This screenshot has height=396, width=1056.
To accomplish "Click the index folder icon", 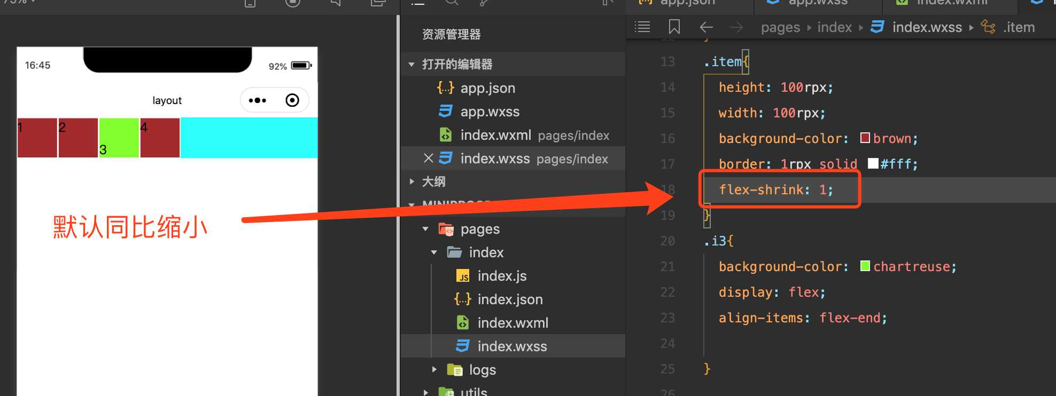I will click(x=454, y=252).
